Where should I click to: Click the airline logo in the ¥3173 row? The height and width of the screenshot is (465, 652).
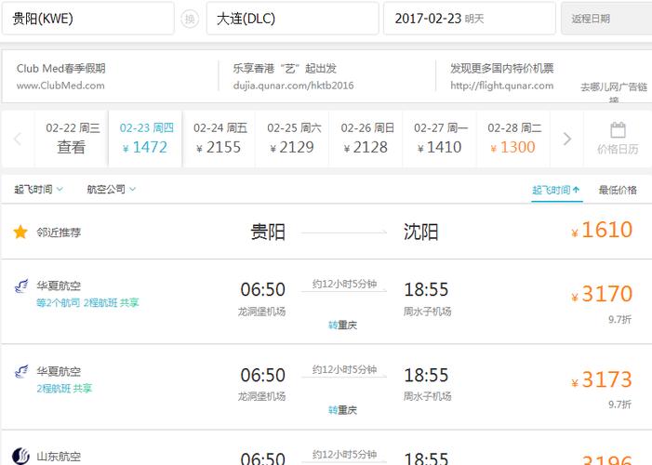point(21,371)
